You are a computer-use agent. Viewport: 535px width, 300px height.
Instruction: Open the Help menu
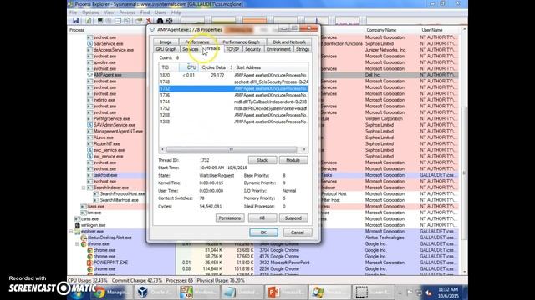[176, 12]
